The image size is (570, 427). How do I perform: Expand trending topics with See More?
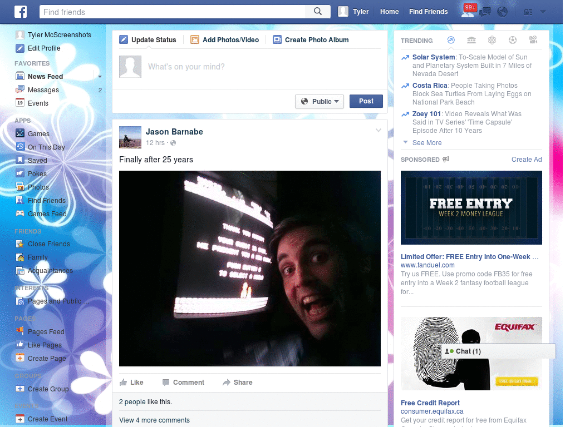427,143
